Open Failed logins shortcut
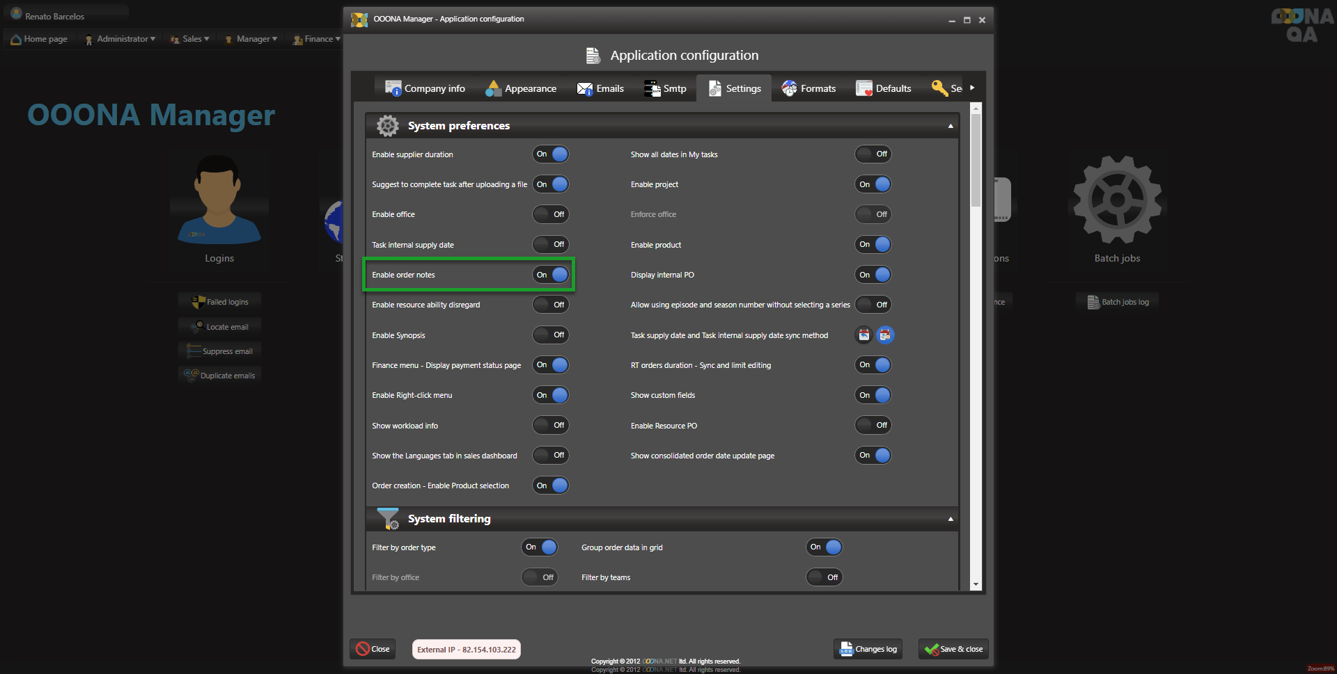Image resolution: width=1337 pixels, height=674 pixels. [x=220, y=302]
